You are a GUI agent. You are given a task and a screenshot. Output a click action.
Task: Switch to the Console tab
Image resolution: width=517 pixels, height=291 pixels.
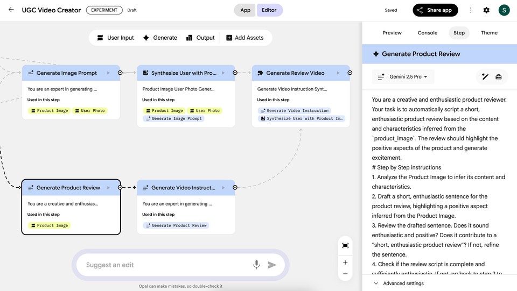(x=428, y=33)
